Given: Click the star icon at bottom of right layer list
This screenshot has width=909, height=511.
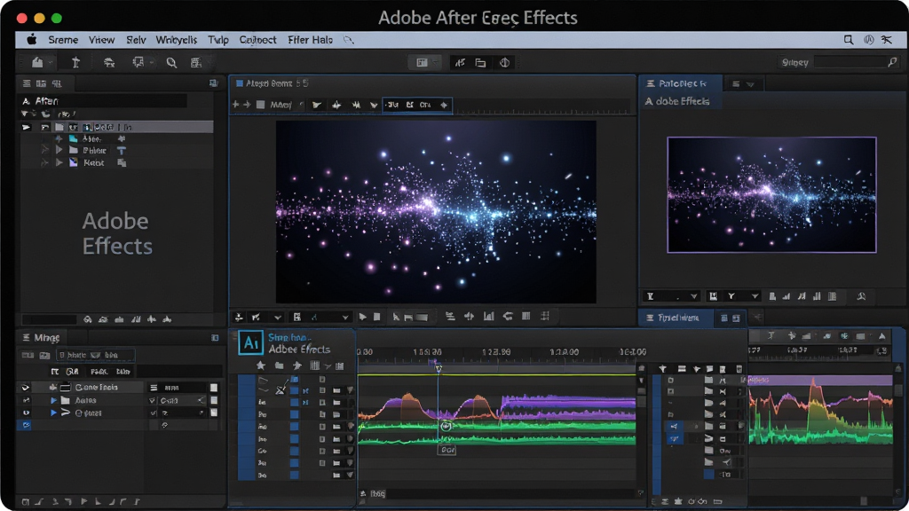Looking at the screenshot, I should pos(677,501).
